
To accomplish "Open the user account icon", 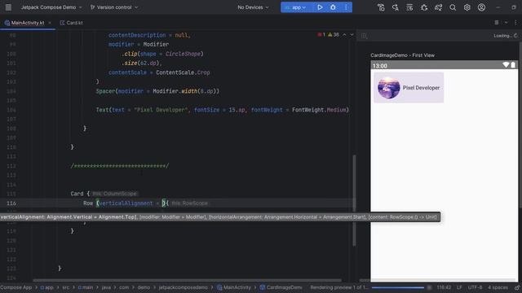I will click(481, 7).
